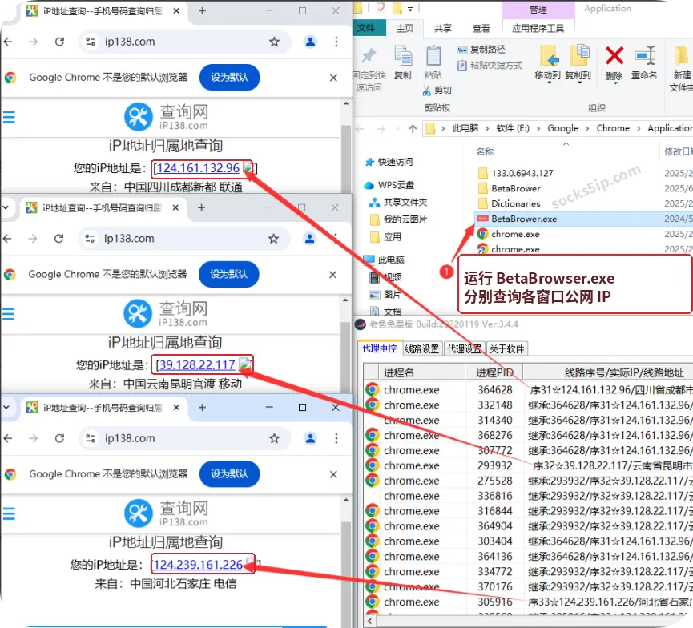Dismiss default browser bar in bottom window

334,474
